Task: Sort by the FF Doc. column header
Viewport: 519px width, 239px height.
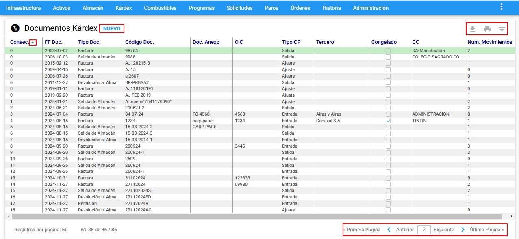Action: click(x=54, y=42)
